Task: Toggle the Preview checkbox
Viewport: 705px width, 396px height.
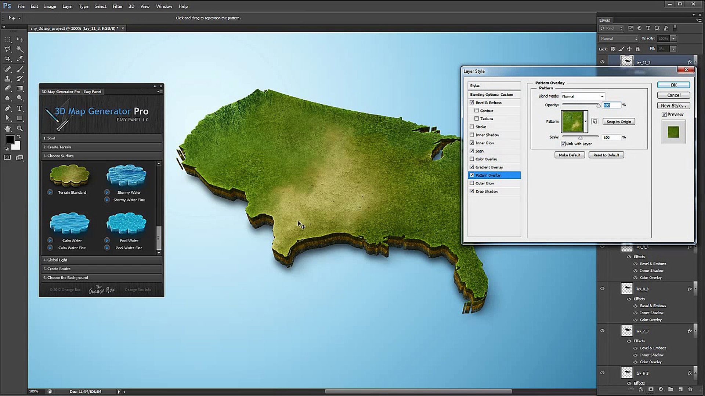Action: point(664,114)
